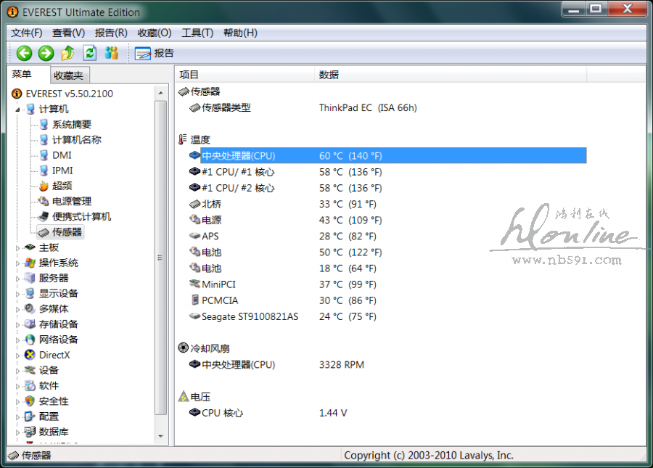Open the 查看(V) menu
Screen dimensions: 653x468
(68, 33)
